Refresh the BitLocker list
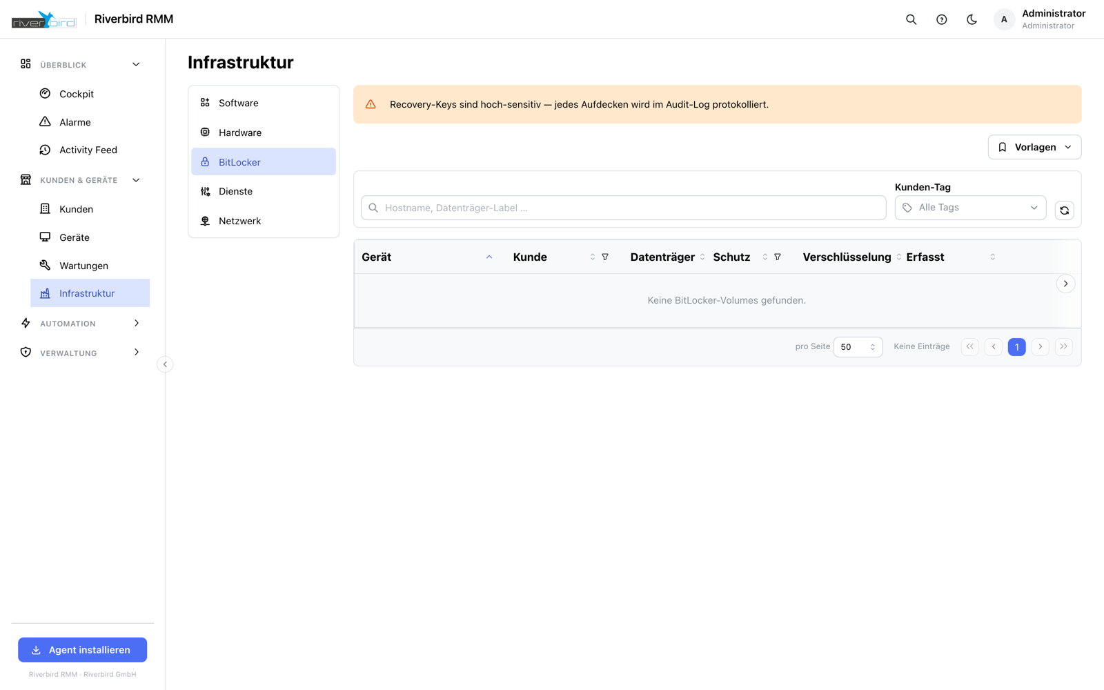 1064,210
